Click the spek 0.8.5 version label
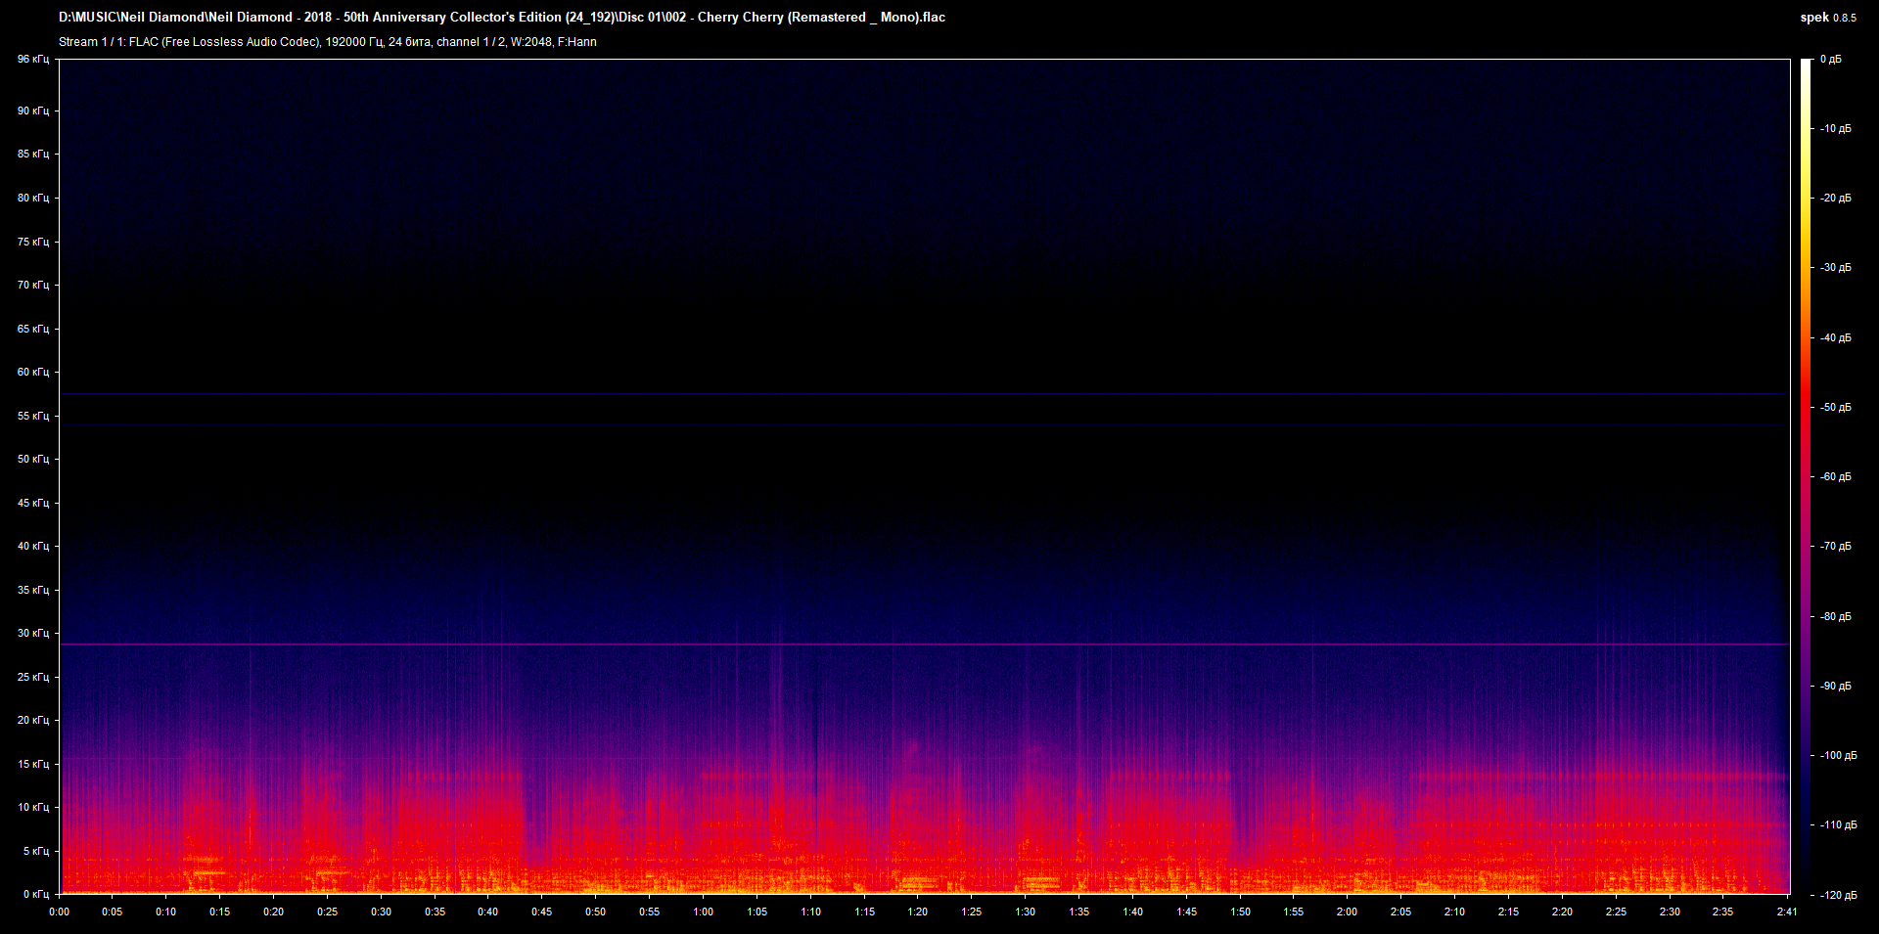 tap(1827, 17)
